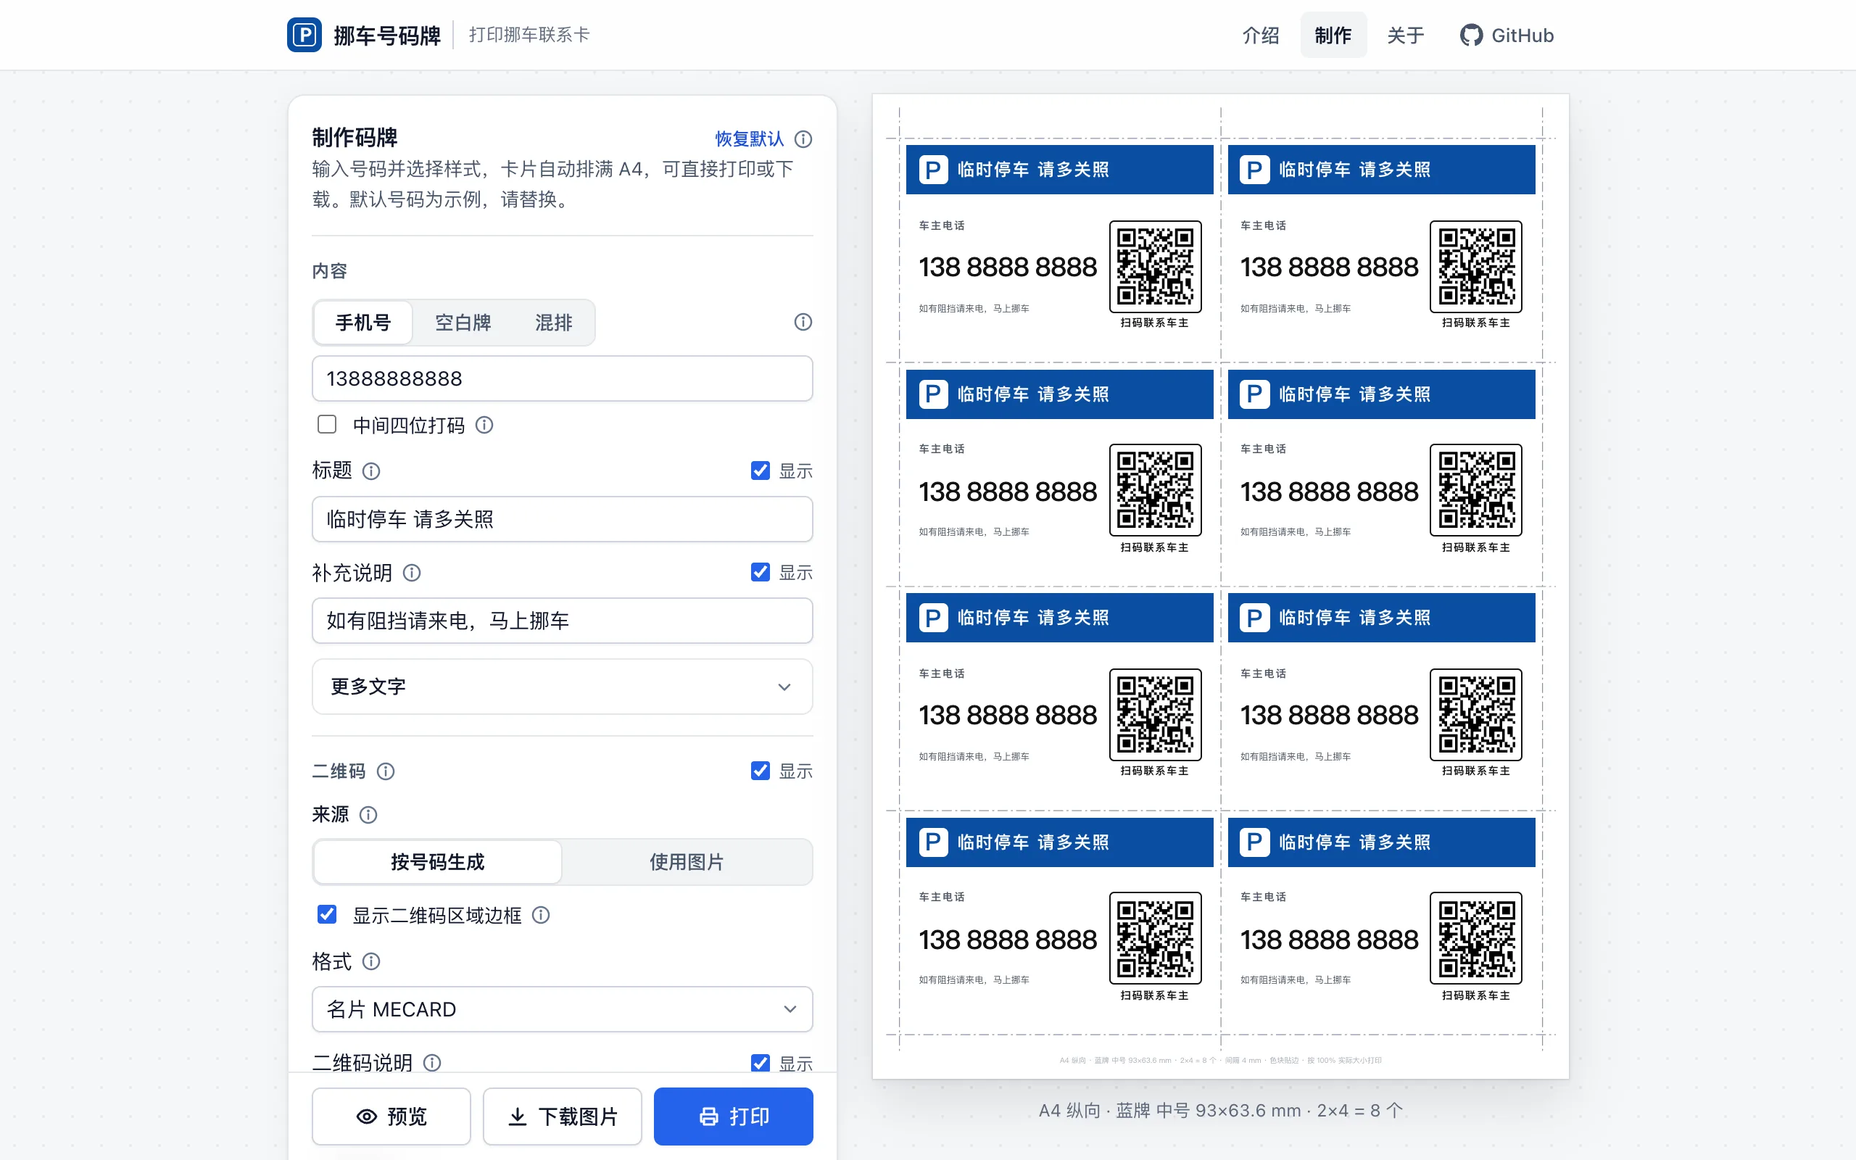Uncheck 显示 for 二维码说明
The image size is (1856, 1160).
coord(760,1063)
